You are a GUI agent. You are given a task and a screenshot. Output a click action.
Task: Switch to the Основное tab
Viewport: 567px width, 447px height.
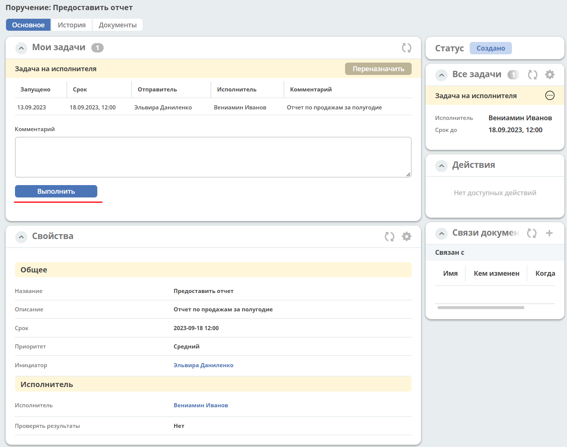tap(28, 25)
